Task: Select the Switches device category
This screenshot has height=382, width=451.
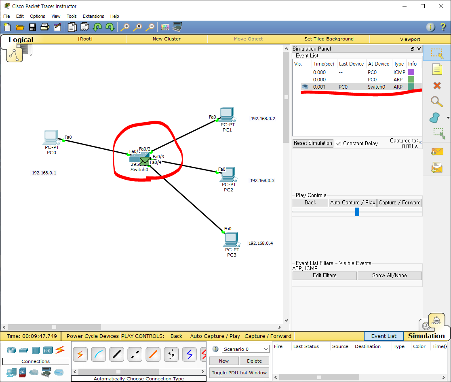Action: (23, 350)
